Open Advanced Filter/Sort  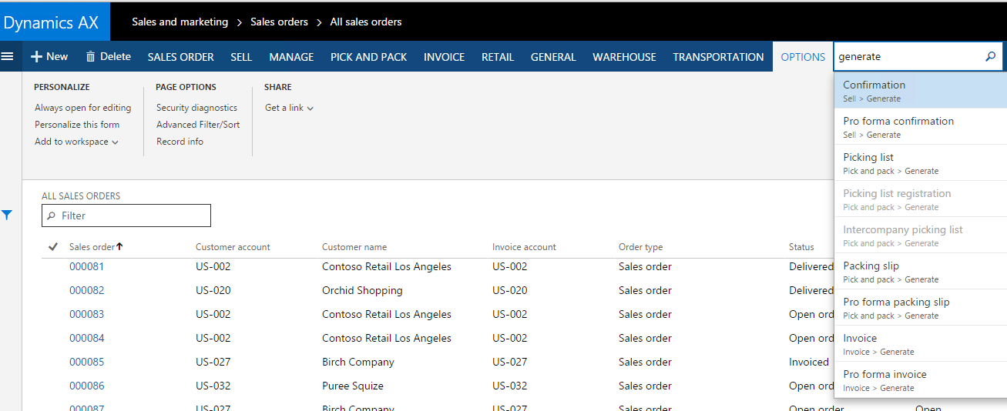coord(198,125)
